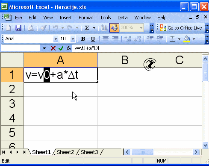This screenshot has height=166, width=209.
Task: Switch to the Sheet2 tab
Action: (x=65, y=152)
